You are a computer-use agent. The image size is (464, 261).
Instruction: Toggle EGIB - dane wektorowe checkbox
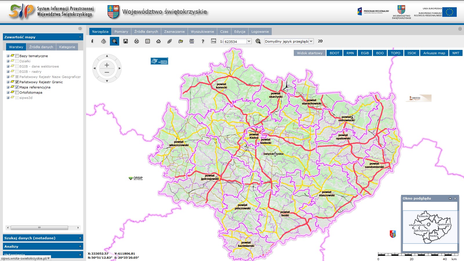click(x=17, y=66)
